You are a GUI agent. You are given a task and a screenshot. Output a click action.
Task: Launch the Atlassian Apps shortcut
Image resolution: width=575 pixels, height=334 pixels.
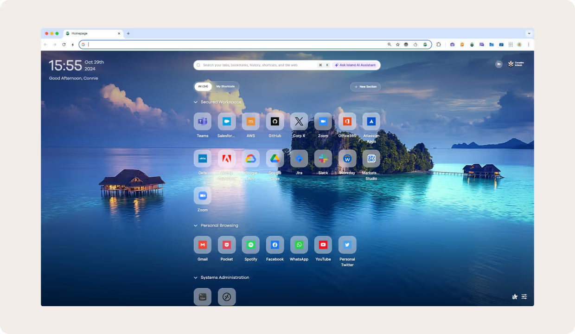coord(371,122)
